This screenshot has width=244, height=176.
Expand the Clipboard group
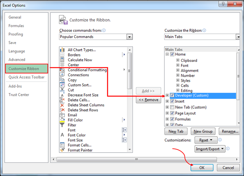[178, 60]
